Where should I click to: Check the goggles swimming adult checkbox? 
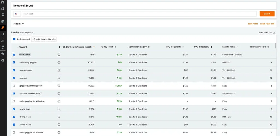pyautogui.click(x=14, y=86)
